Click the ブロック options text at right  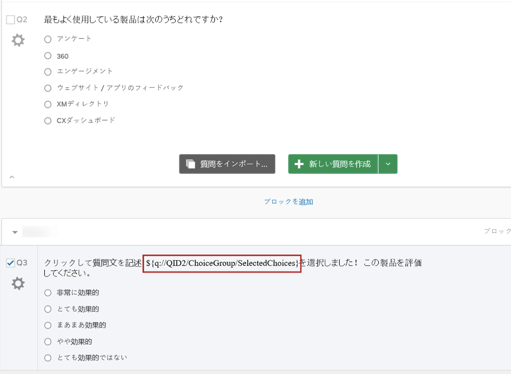[497, 231]
